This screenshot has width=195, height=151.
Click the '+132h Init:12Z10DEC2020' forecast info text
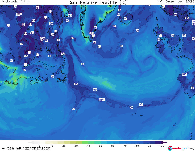tap(26, 148)
